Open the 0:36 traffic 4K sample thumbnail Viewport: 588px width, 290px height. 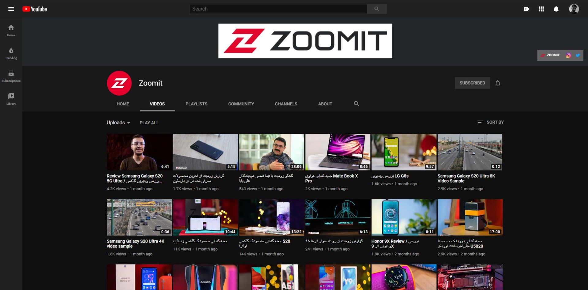pos(139,217)
